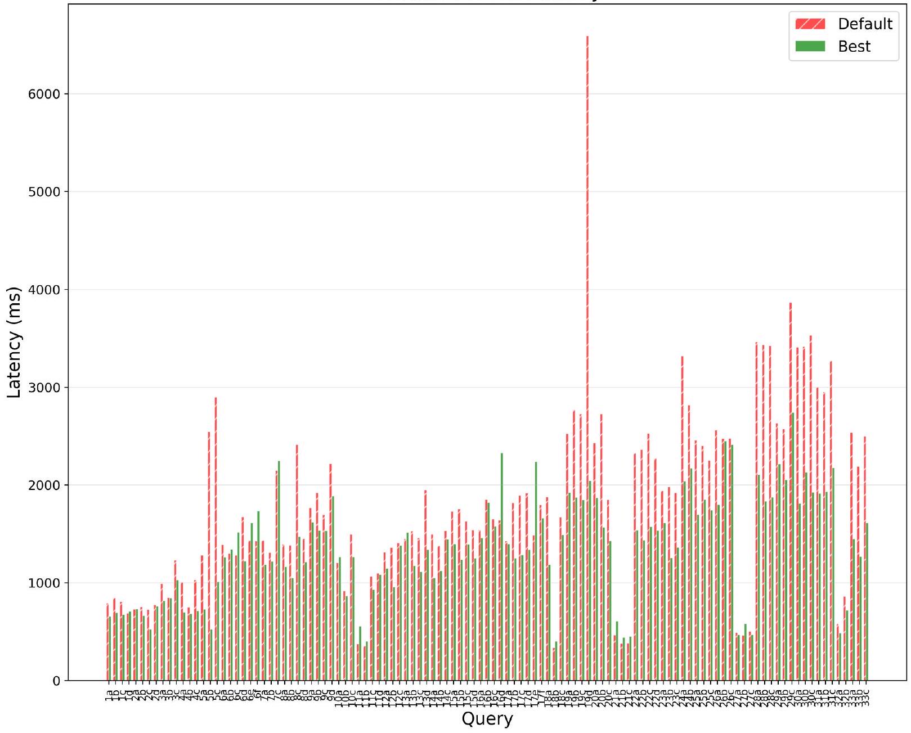Image resolution: width=911 pixels, height=733 pixels.
Task: Click the 2000 y-axis tick label
Action: coord(44,485)
